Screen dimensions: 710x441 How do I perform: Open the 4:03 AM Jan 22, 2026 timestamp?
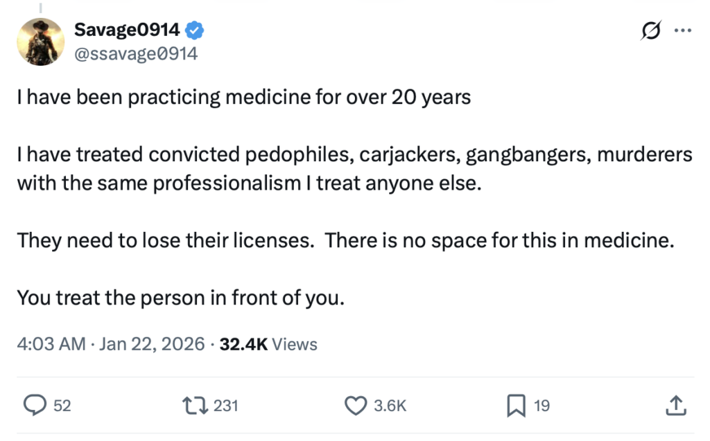[111, 344]
